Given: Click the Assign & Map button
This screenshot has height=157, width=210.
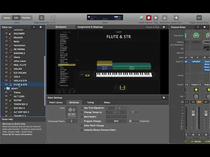Looking at the screenshot, I should click(152, 27).
